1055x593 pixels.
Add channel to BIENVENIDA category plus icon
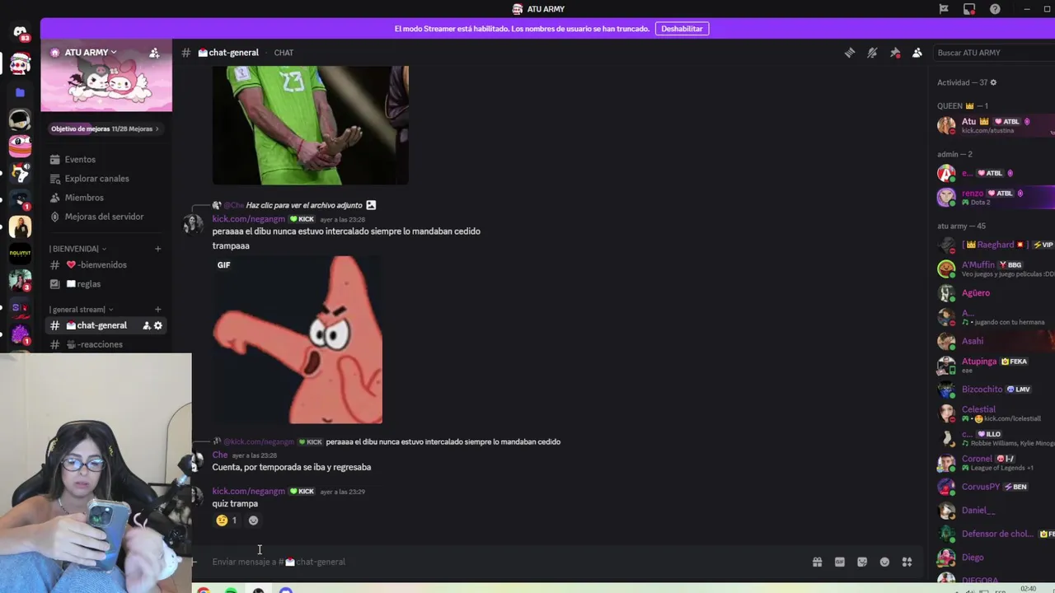coord(157,249)
